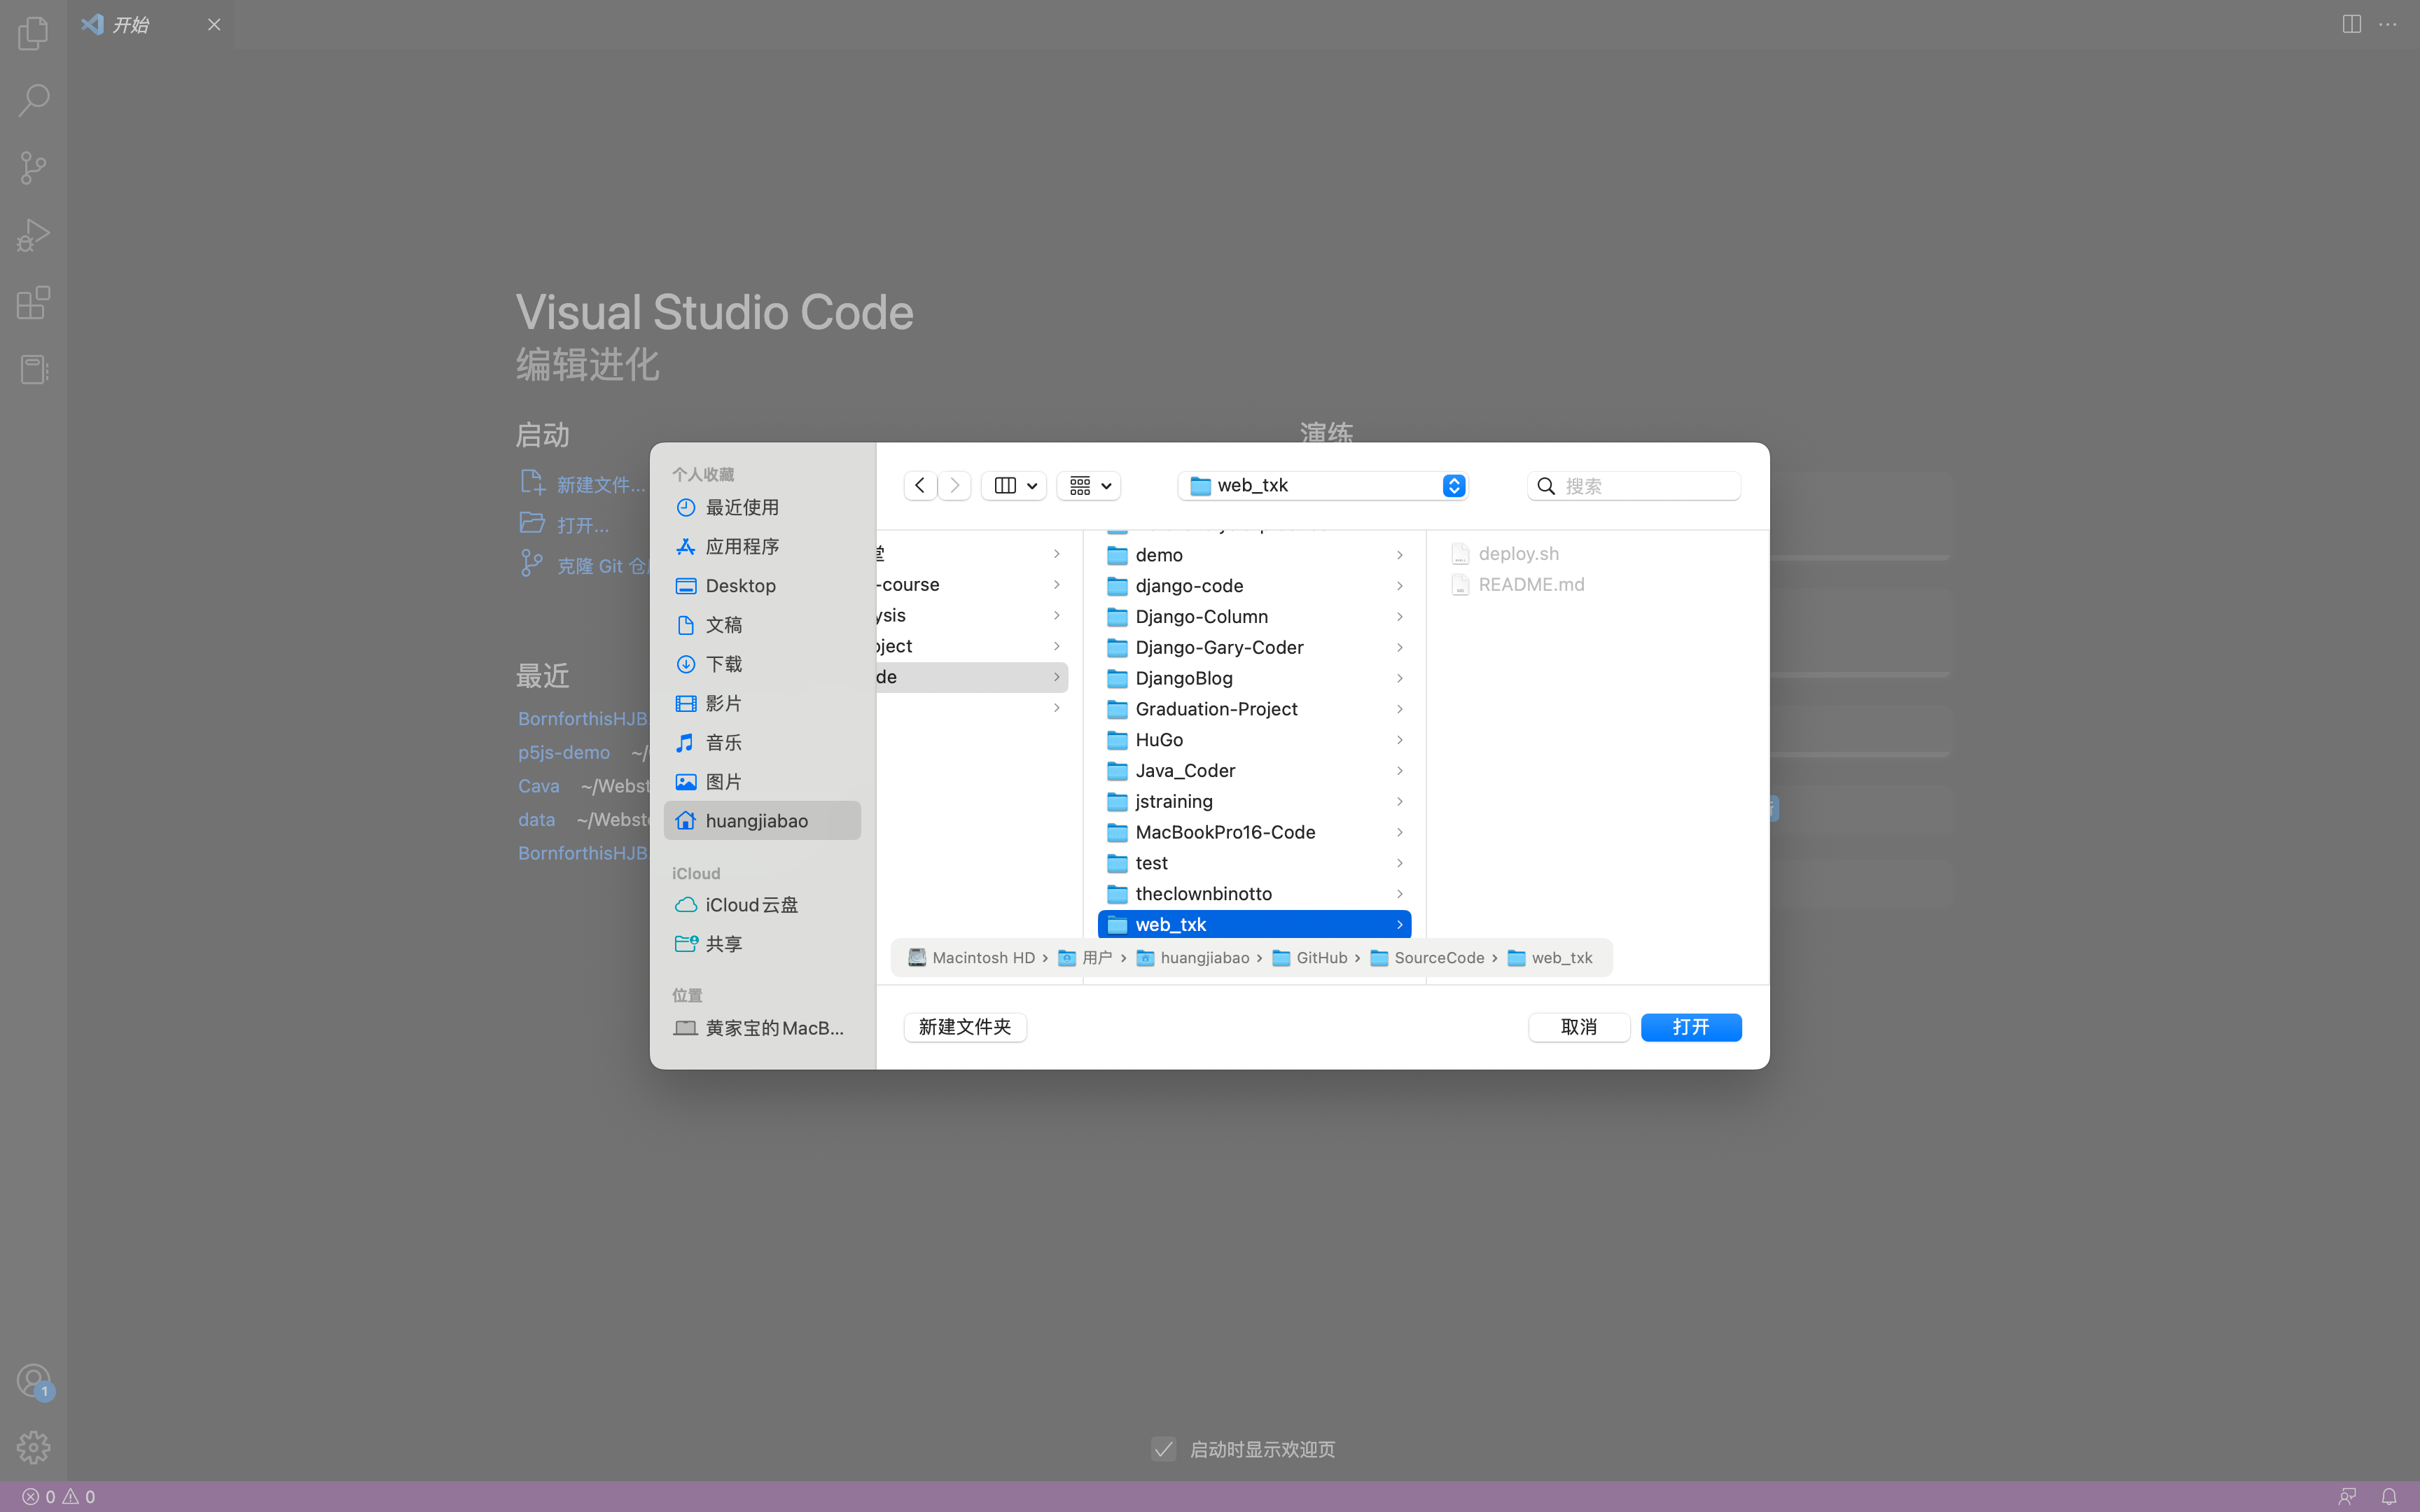Open the Extensions view in activity bar
The height and width of the screenshot is (1512, 2420).
point(33,302)
